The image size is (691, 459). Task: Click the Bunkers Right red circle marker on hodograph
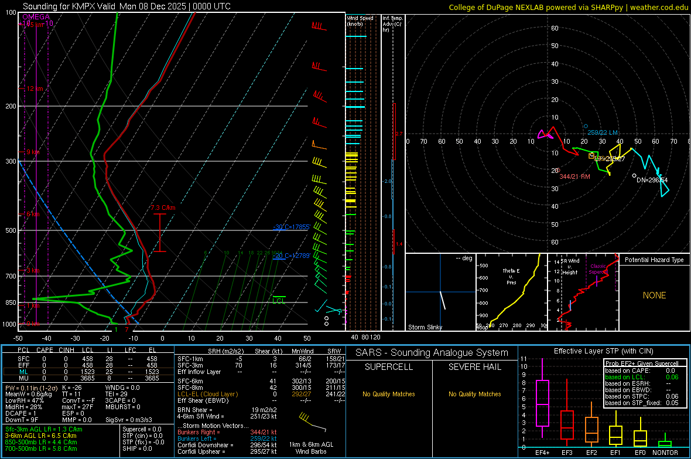[x=558, y=171]
